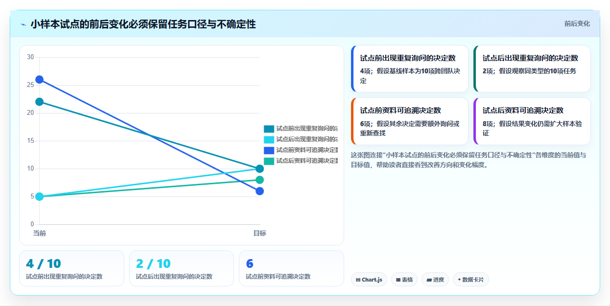Select the 数据卡片 tag
The image size is (610, 306).
[471, 280]
